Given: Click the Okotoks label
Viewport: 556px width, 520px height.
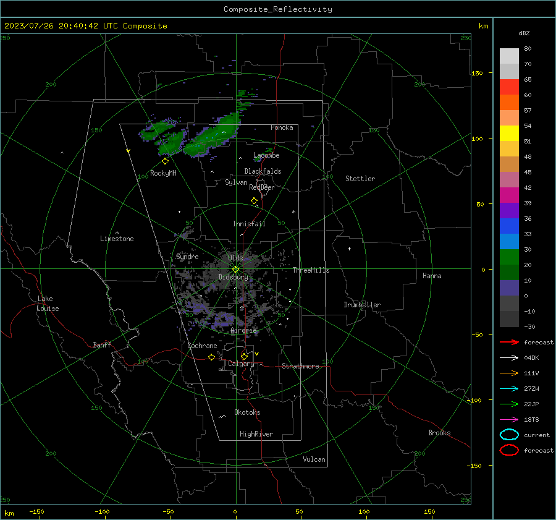Looking at the screenshot, I should point(247,412).
